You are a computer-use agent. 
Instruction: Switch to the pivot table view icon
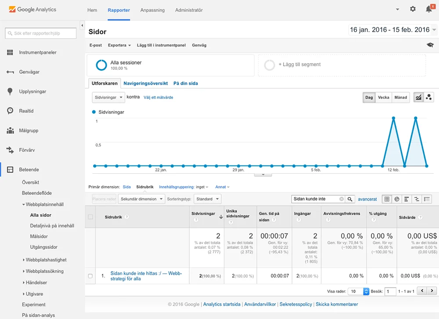pos(427,199)
